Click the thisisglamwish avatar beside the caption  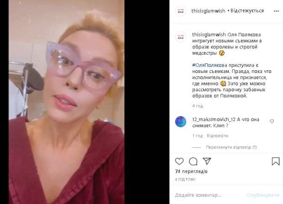(x=181, y=37)
